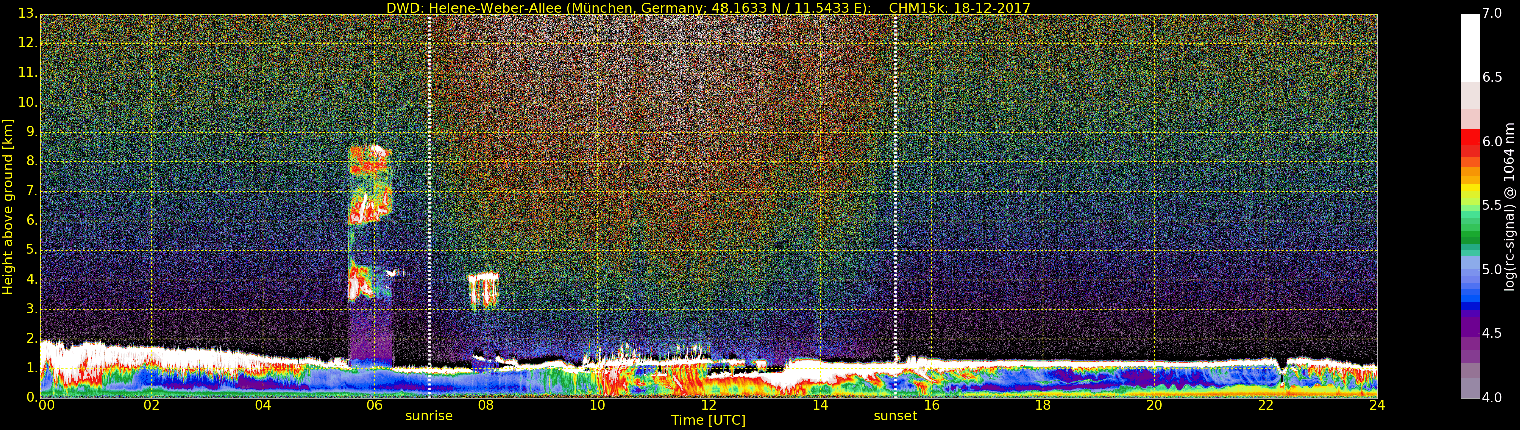This screenshot has width=1520, height=430.
Task: Click the 24 tick at the time axis end
Action: pyautogui.click(x=1377, y=405)
